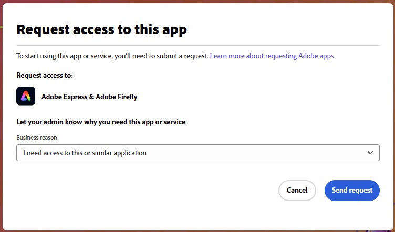The width and height of the screenshot is (395, 232).
Task: Open "Learn more about requesting Adobe apps" link
Action: click(272, 56)
